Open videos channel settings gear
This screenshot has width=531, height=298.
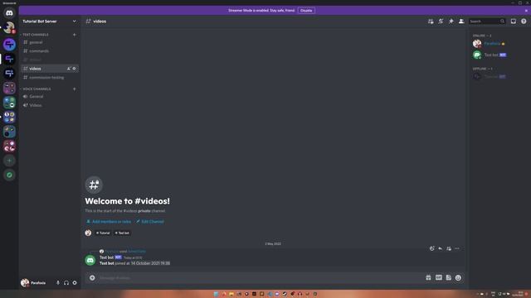pyautogui.click(x=74, y=69)
